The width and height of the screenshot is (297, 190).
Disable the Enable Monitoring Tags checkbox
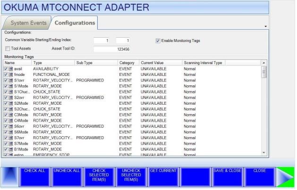158,41
